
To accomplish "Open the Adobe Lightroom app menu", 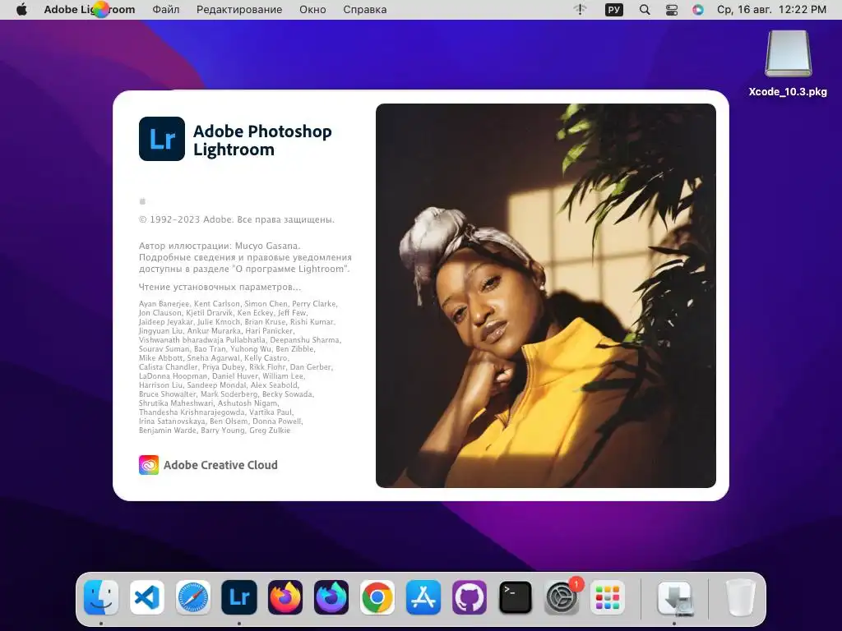I will 89,10.
